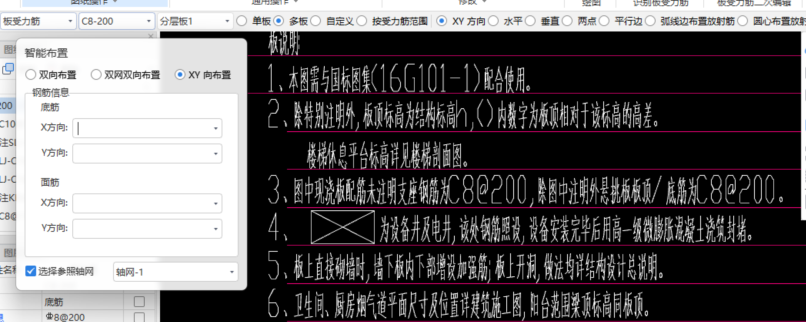The image size is (806, 322).
Task: Select 多板 radio option
Action: click(279, 21)
